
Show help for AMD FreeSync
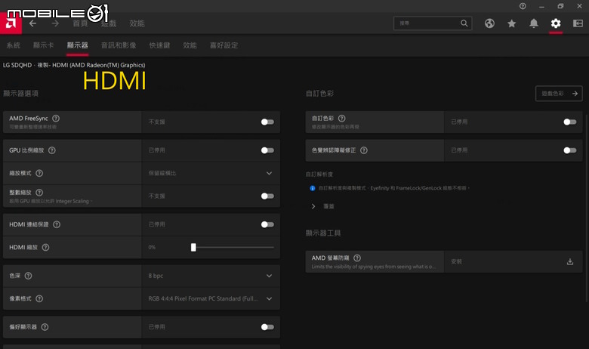coord(56,119)
